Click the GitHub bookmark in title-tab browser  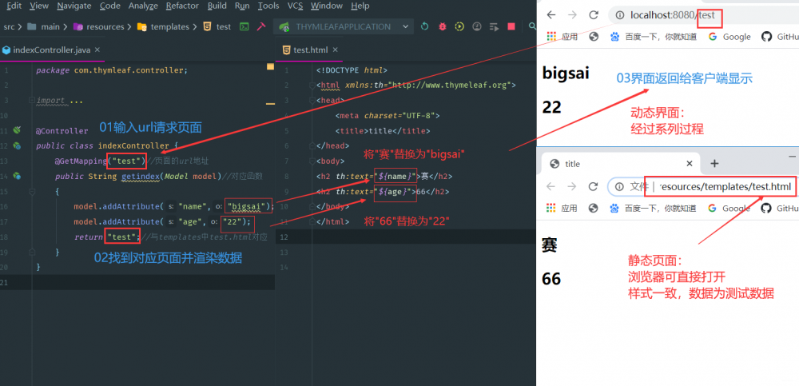(x=780, y=208)
